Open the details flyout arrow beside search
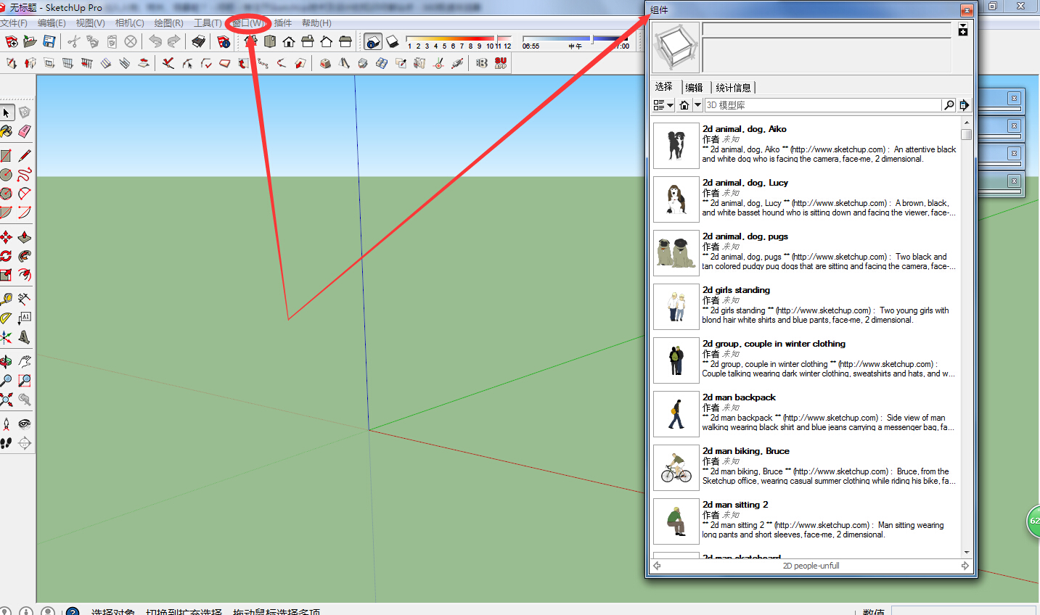The image size is (1040, 615). [964, 105]
